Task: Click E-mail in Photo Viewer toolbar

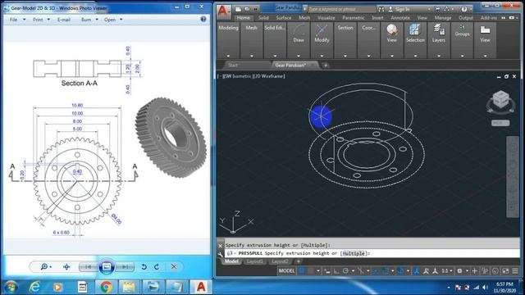Action: pos(64,20)
